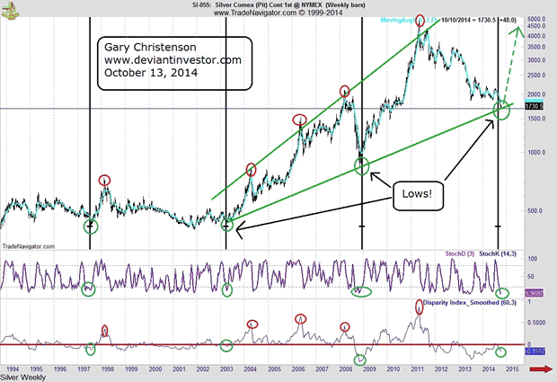Open the www.TradeNavigator.com copyright link
Viewport: 557px width, 382px height.
[278, 13]
